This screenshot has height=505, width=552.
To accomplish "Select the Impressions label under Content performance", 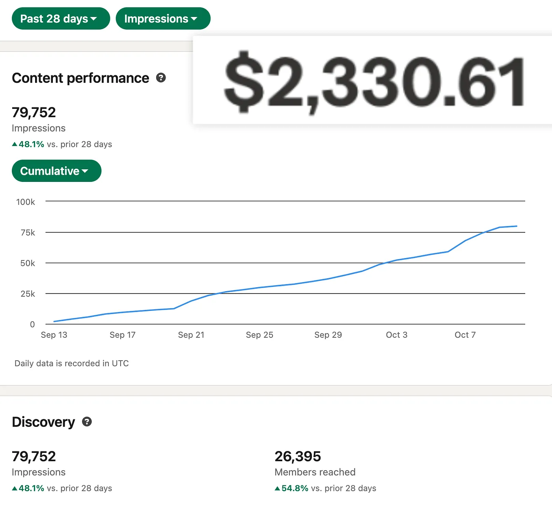I will click(39, 128).
